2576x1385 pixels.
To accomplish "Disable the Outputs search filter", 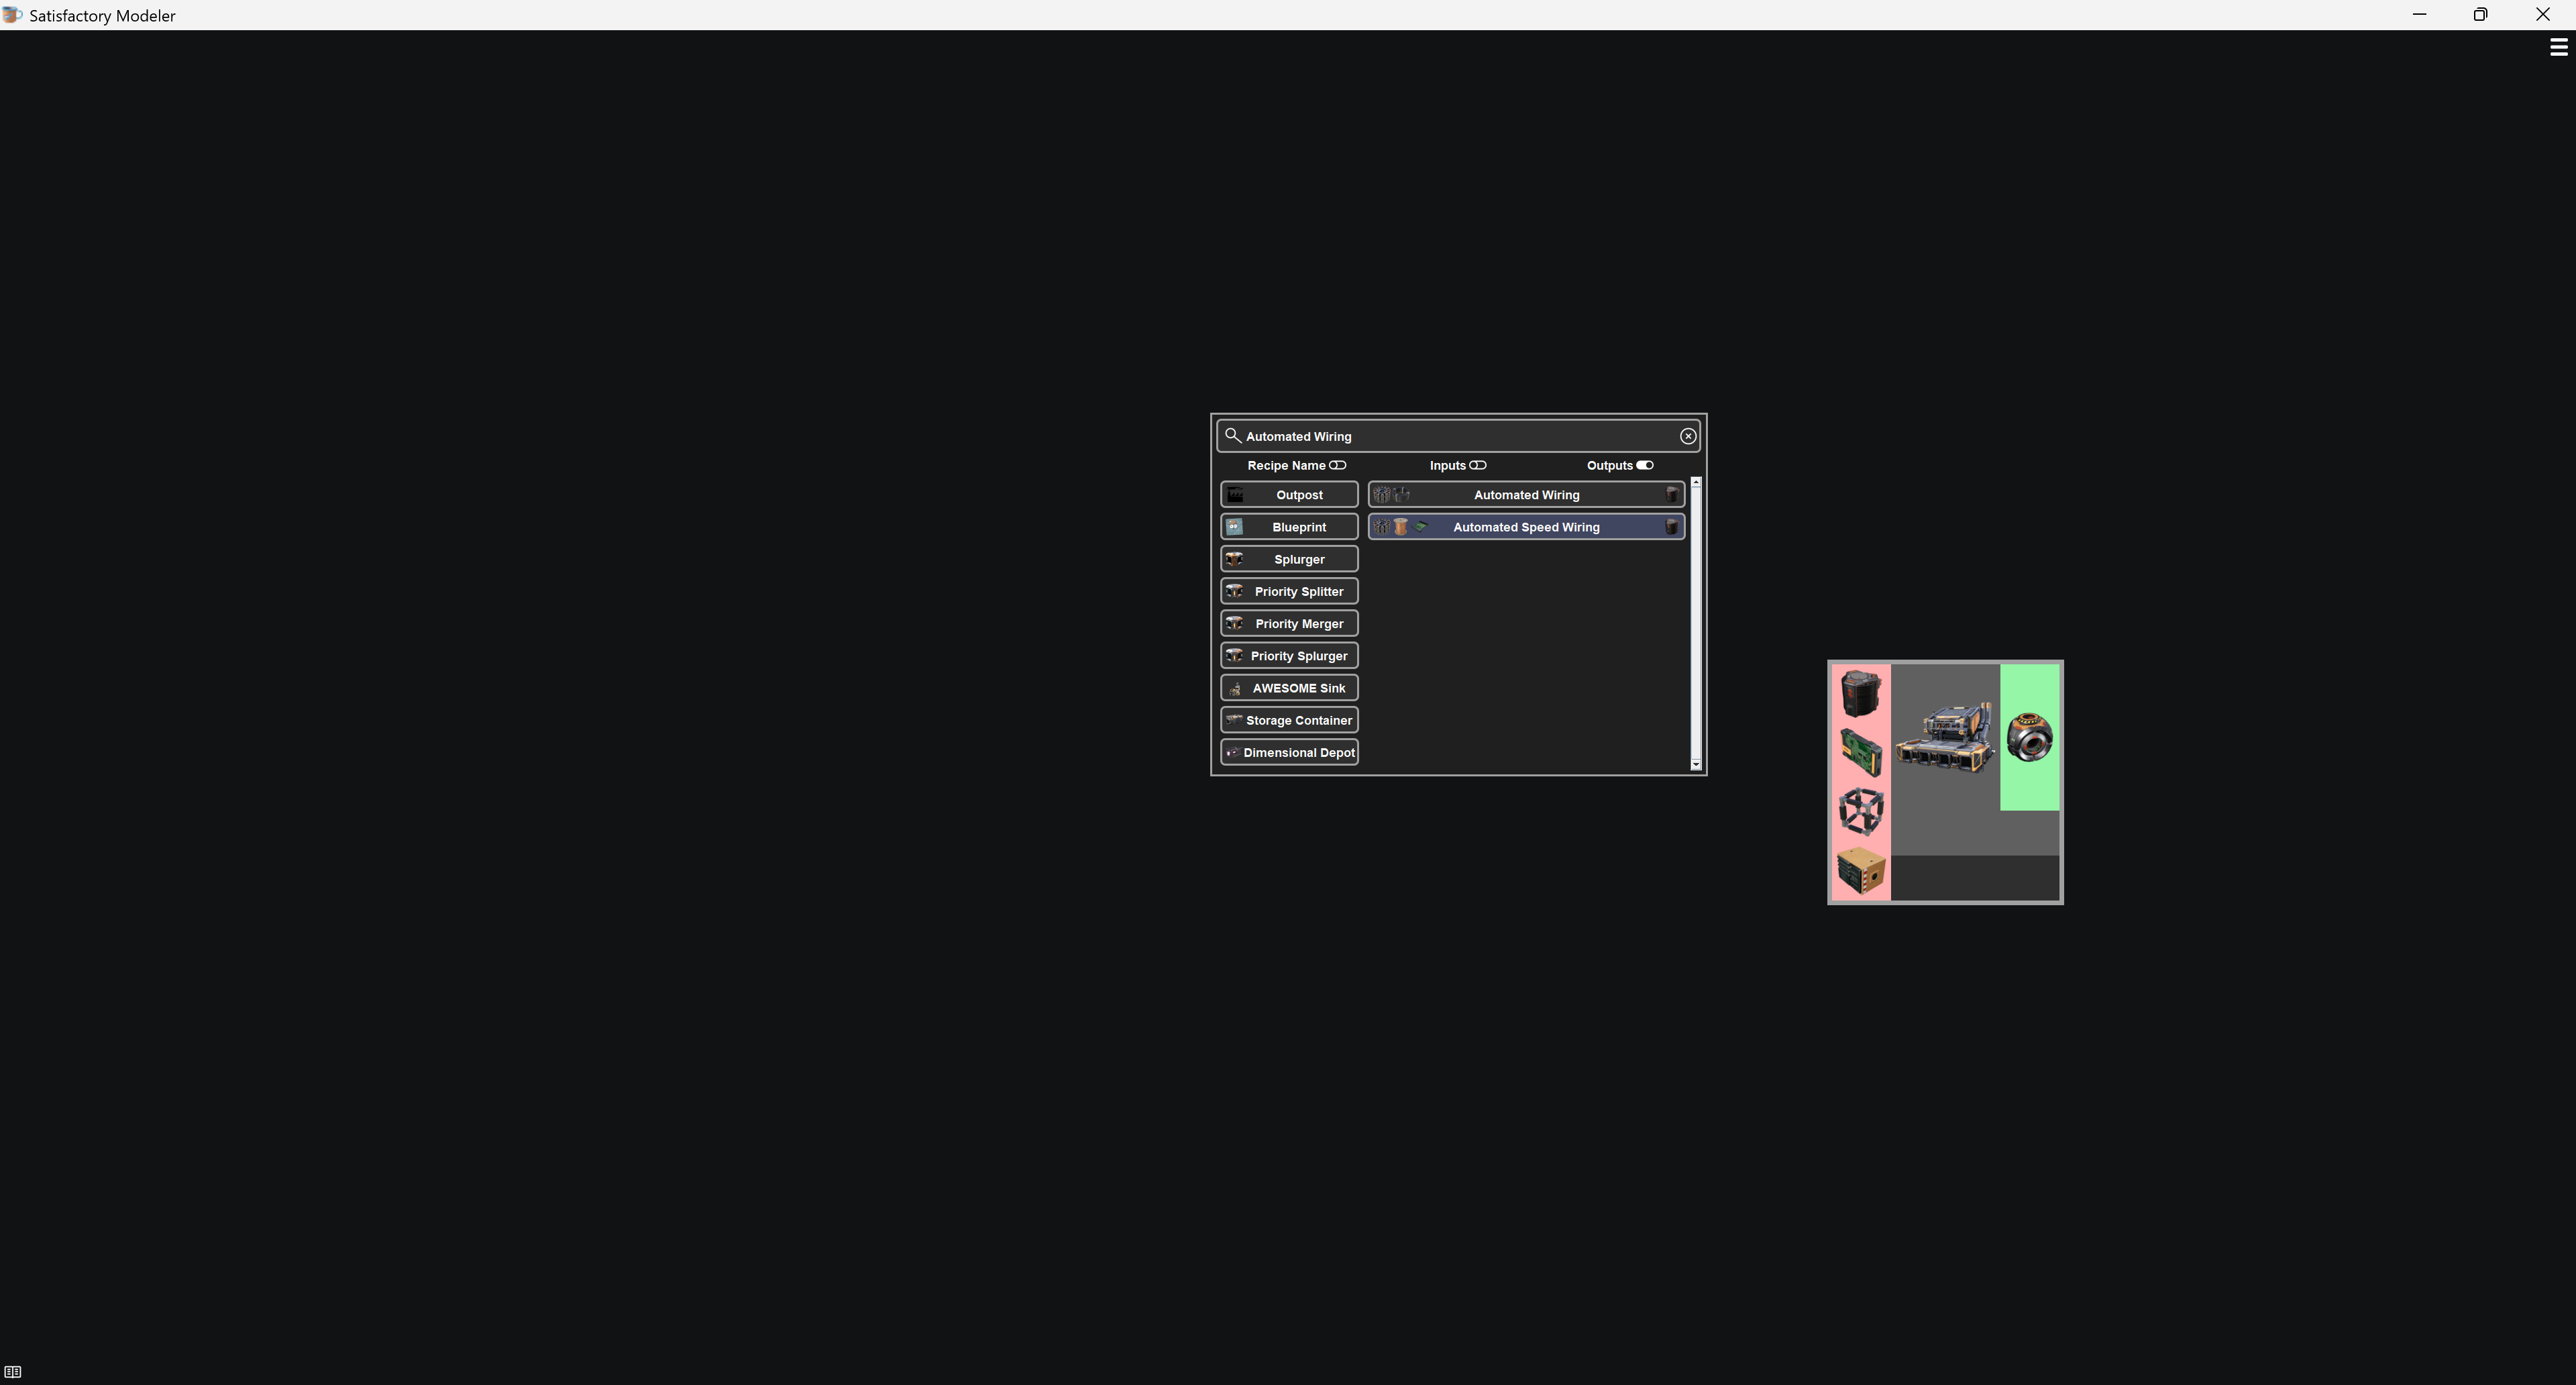I will pyautogui.click(x=1645, y=465).
